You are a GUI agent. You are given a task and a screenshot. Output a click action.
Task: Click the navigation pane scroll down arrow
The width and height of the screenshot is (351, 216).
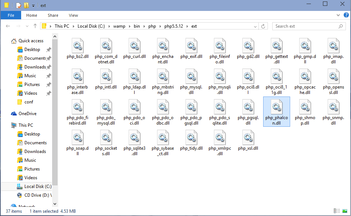tap(55, 204)
